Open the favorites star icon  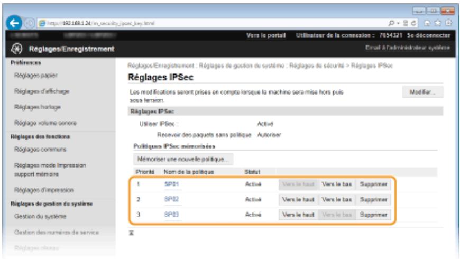click(438, 23)
